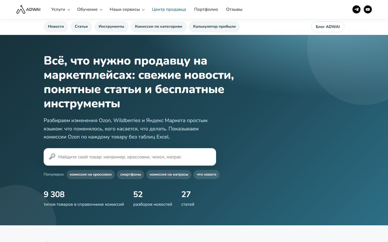The image size is (388, 242).
Task: Choose popular tag комиссия на кроссовки
Action: point(91,175)
